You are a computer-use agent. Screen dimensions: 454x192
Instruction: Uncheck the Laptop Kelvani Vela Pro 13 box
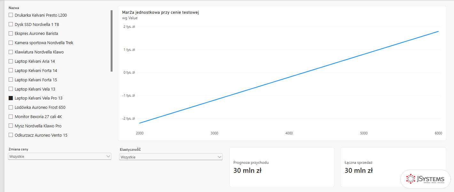(x=11, y=98)
